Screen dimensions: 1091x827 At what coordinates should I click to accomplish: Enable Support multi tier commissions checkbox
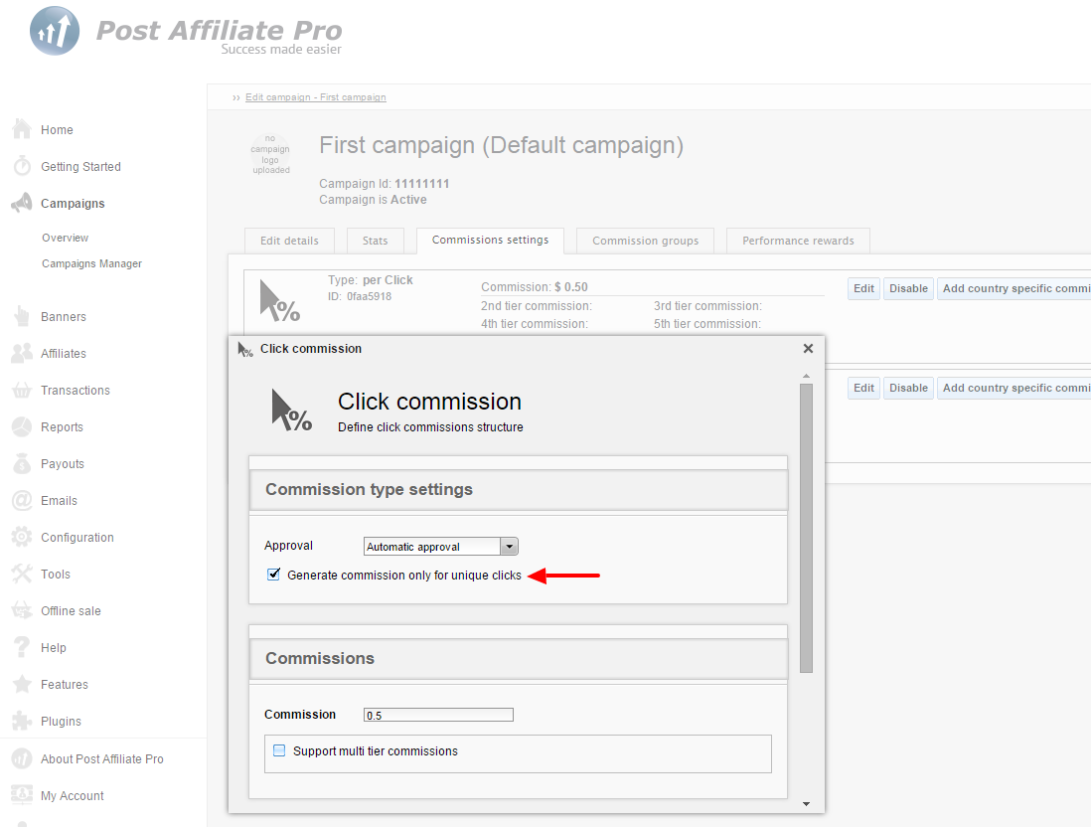tap(279, 750)
